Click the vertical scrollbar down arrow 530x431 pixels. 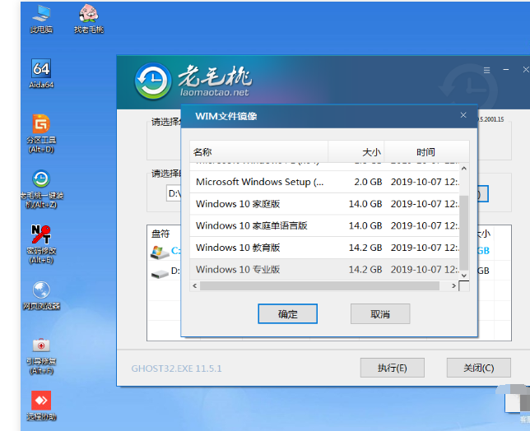[x=464, y=276]
